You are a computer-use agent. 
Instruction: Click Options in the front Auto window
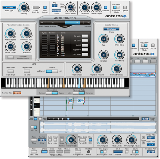pyautogui.click(x=125, y=7)
